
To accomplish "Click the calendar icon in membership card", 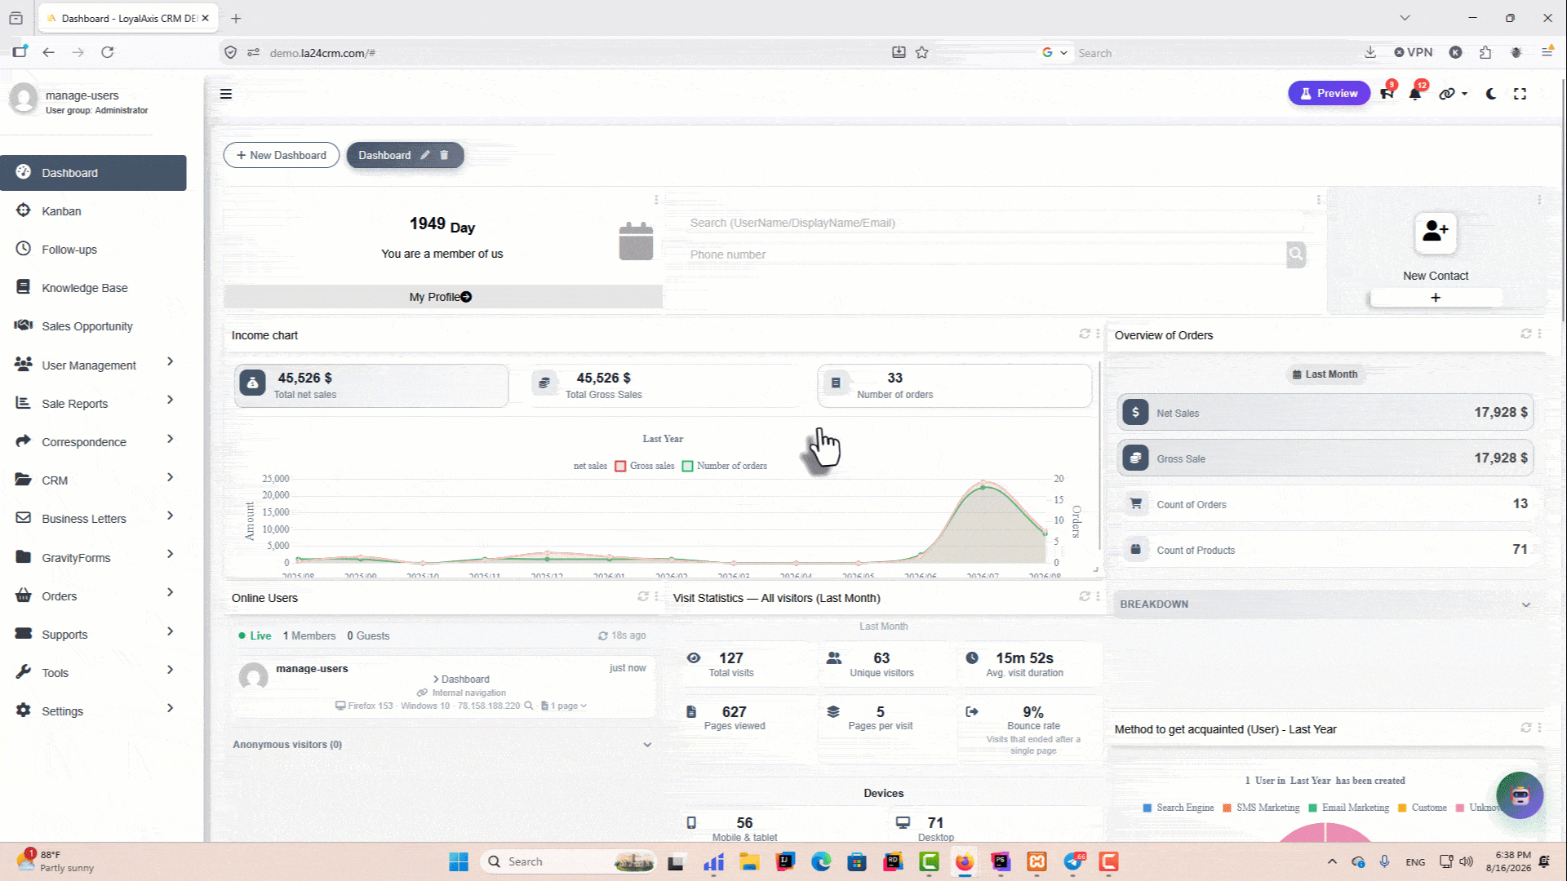I will 636,241.
